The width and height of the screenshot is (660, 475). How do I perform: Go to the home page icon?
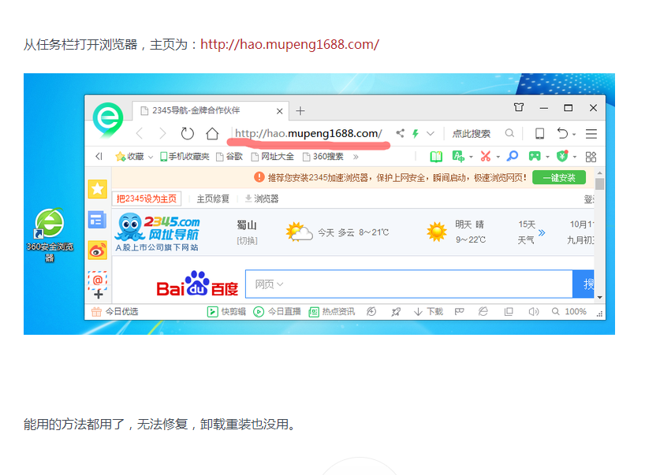(212, 134)
